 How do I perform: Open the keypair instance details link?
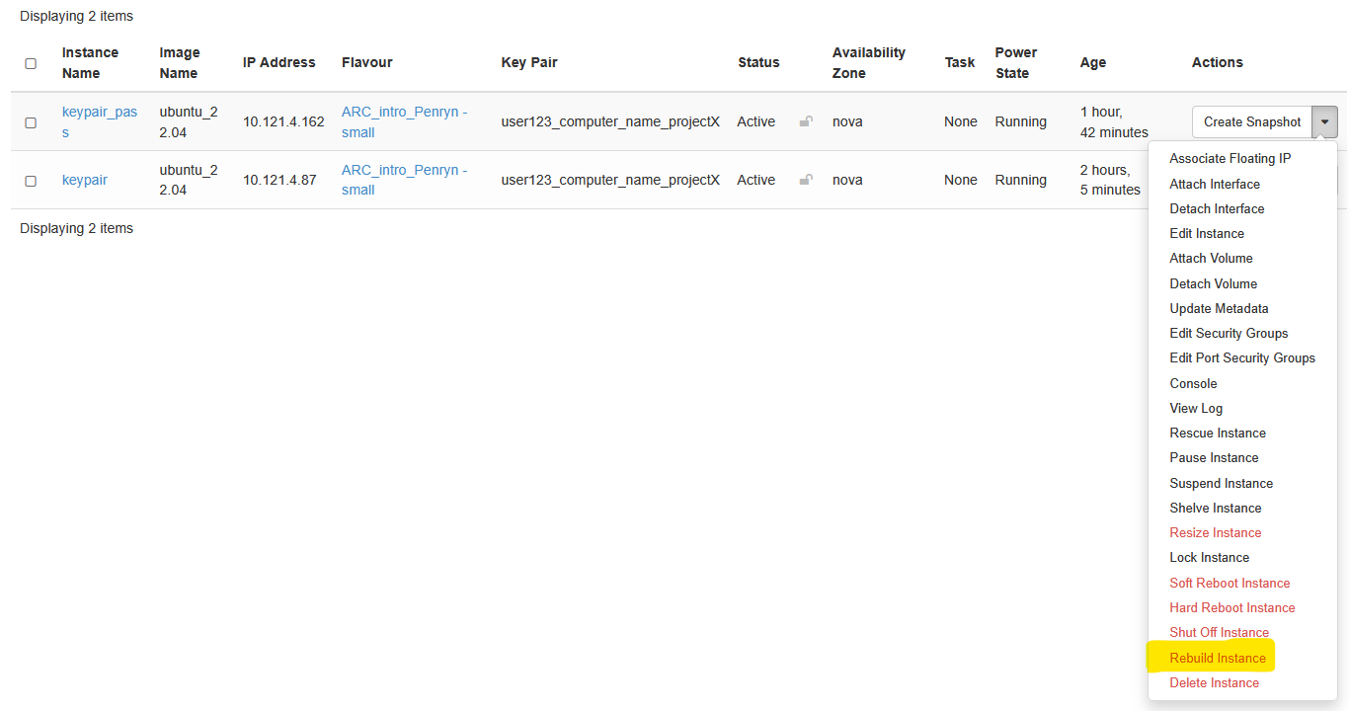pos(85,180)
